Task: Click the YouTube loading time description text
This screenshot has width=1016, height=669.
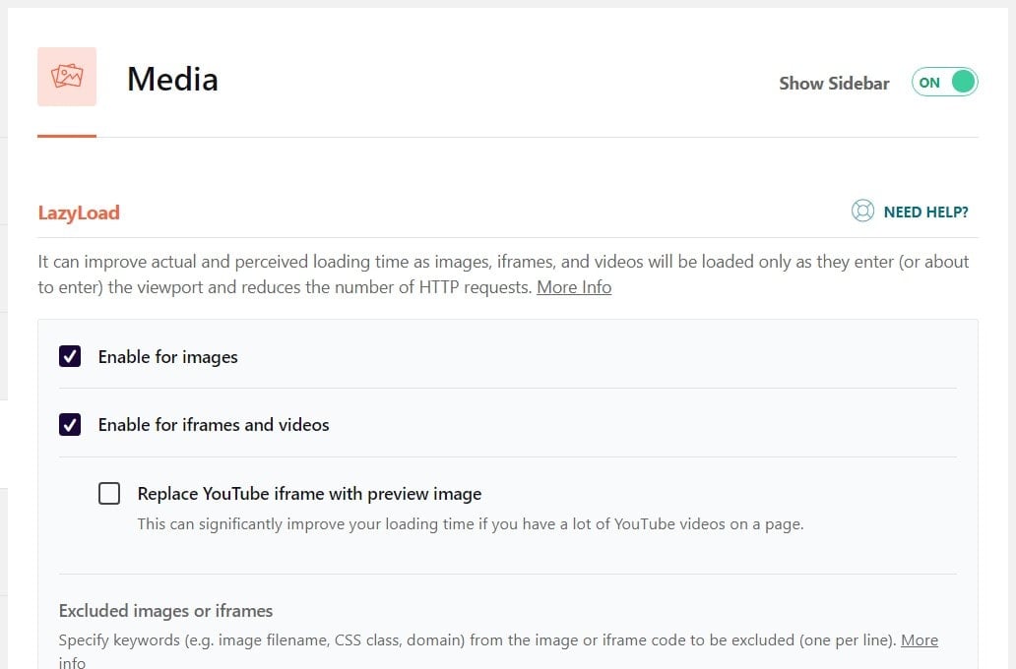Action: pos(471,524)
